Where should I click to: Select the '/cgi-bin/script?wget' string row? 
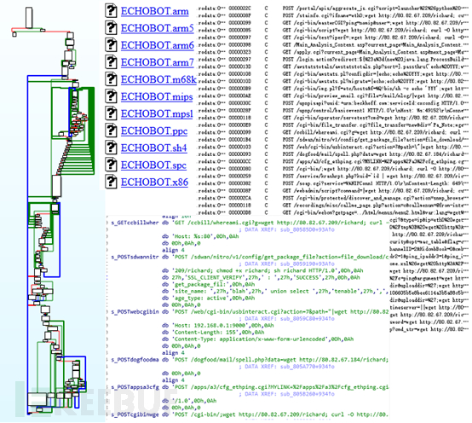(x=333, y=30)
